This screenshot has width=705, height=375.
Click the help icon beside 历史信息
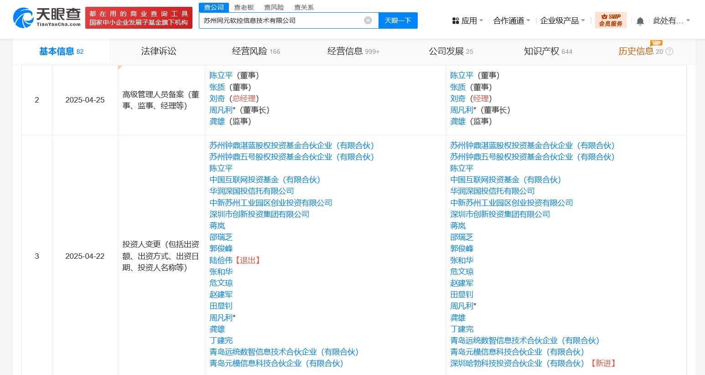(669, 51)
